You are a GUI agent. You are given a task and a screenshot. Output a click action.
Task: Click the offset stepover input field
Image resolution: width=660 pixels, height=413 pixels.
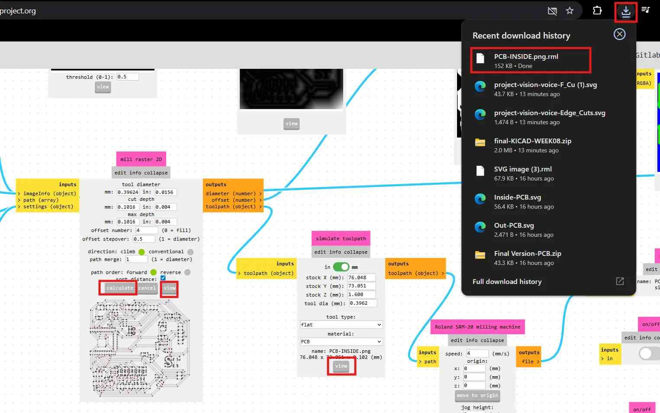[x=144, y=239]
